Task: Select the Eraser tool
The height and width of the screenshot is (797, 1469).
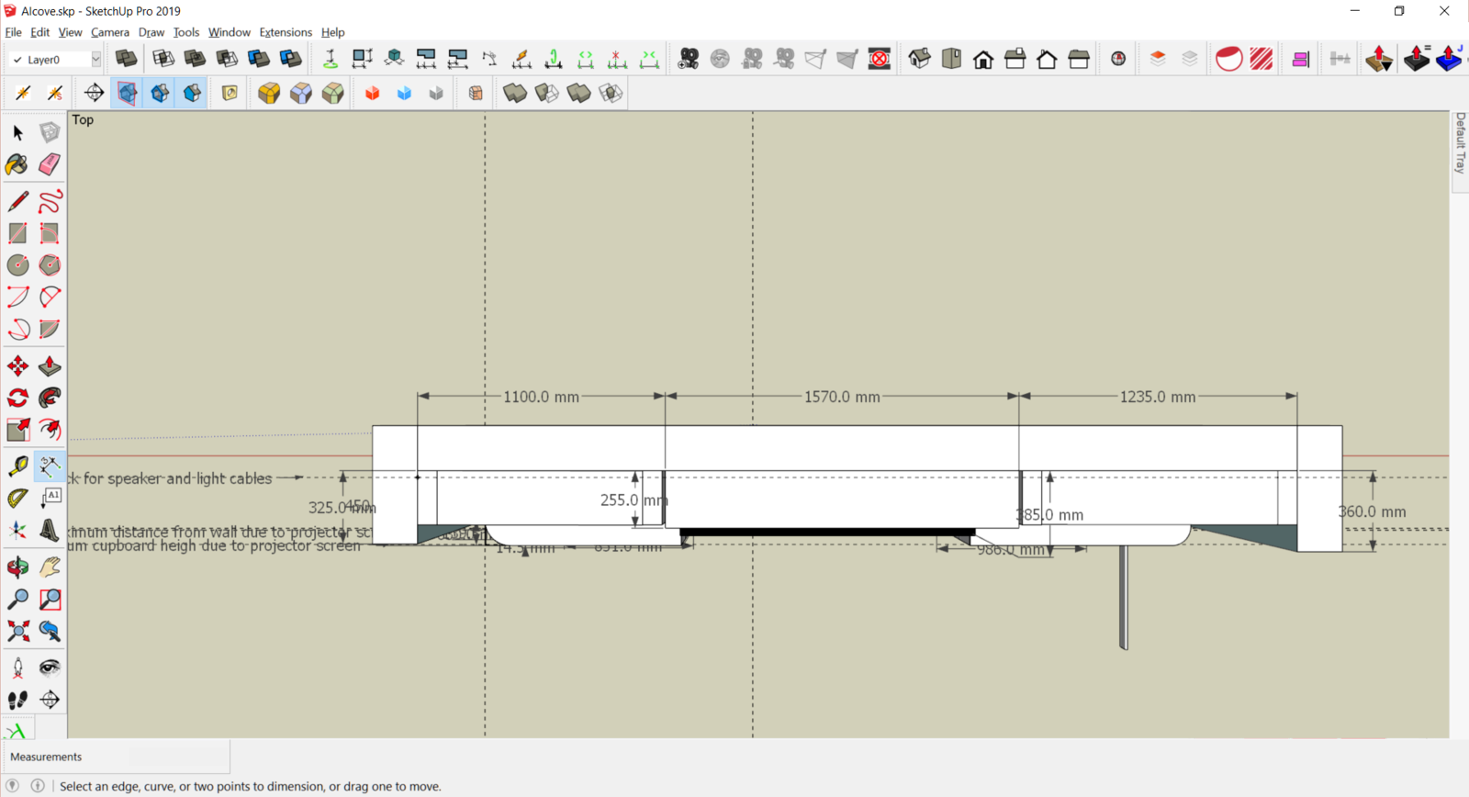Action: [50, 164]
